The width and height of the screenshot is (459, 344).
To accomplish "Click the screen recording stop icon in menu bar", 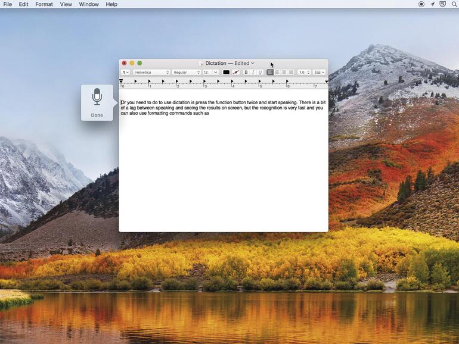I will [421, 4].
